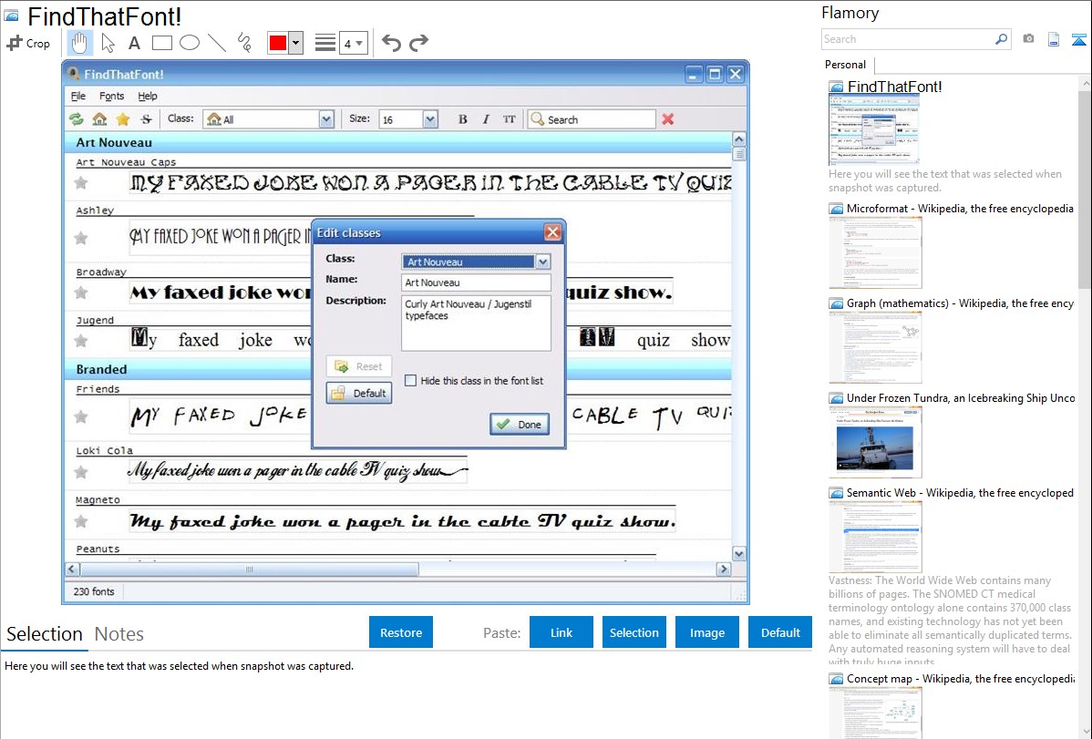Image resolution: width=1092 pixels, height=739 pixels.
Task: Click the Flamory search magnifier icon
Action: coord(1001,39)
